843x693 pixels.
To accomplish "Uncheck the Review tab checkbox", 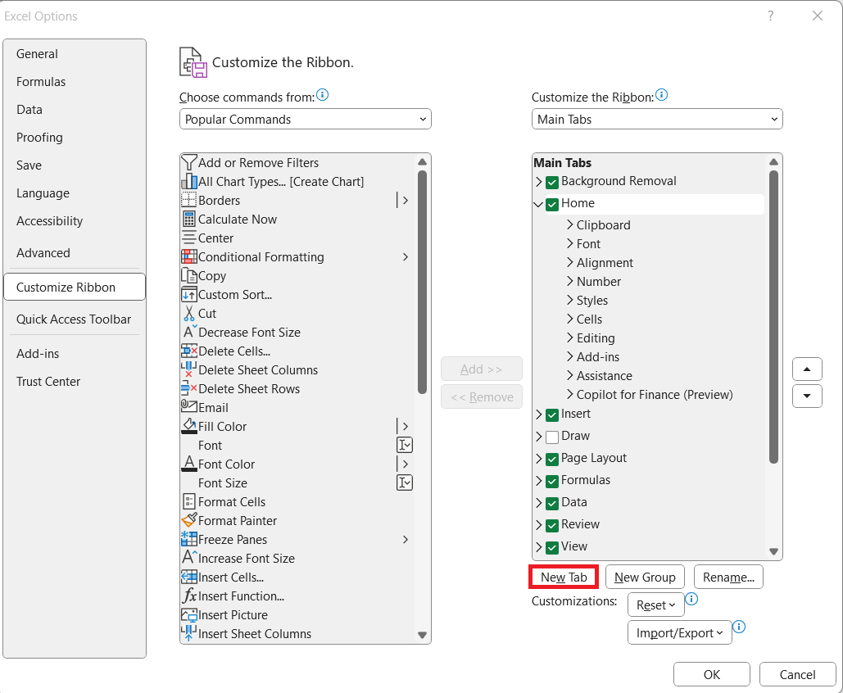I will (x=551, y=525).
